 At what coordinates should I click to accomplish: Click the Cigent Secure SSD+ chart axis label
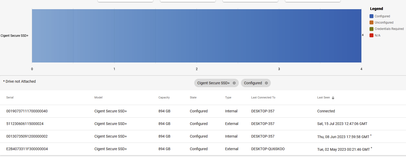click(14, 36)
